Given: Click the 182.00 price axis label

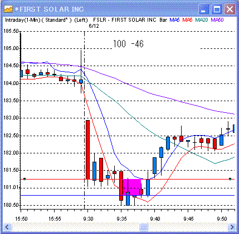Looking at the screenshot, I should coord(11,153).
